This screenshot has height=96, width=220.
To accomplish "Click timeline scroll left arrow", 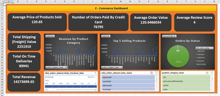I will pyautogui.click(x=46, y=90).
